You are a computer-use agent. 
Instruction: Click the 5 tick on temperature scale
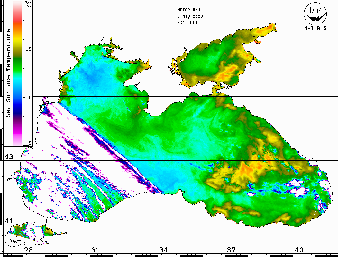[30, 143]
